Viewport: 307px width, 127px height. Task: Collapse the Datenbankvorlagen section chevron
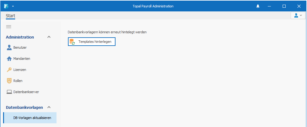(49, 107)
